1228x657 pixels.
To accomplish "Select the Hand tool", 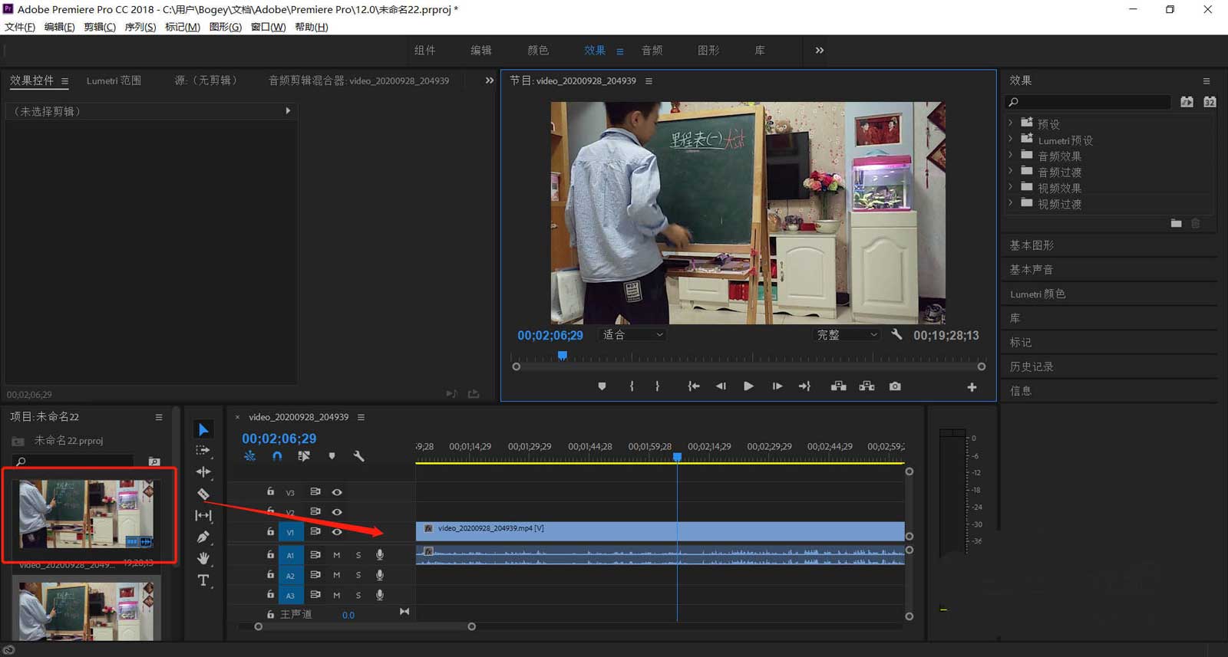I will point(203,558).
